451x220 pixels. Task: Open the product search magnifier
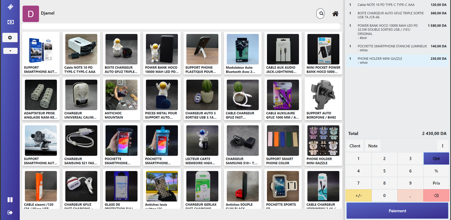(x=320, y=13)
